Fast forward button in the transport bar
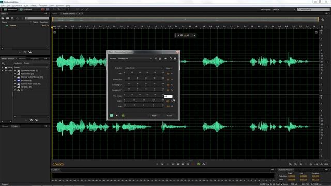The image size is (331, 186). (183, 164)
